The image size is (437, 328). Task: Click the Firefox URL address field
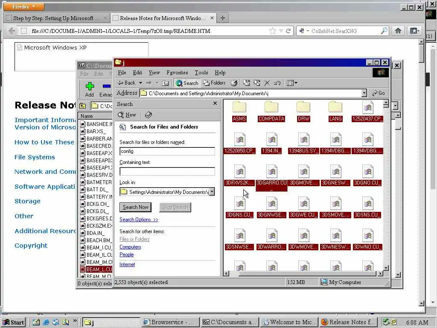click(149, 31)
